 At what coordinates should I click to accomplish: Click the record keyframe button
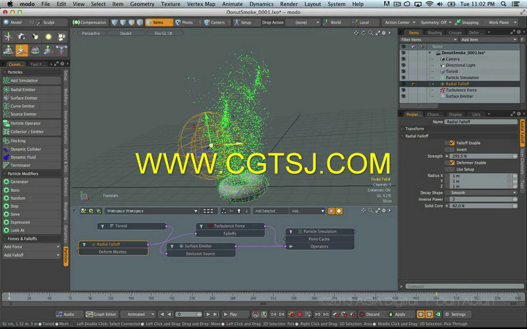click(x=300, y=315)
